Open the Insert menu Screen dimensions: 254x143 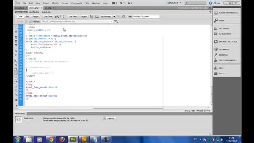pos(46,3)
